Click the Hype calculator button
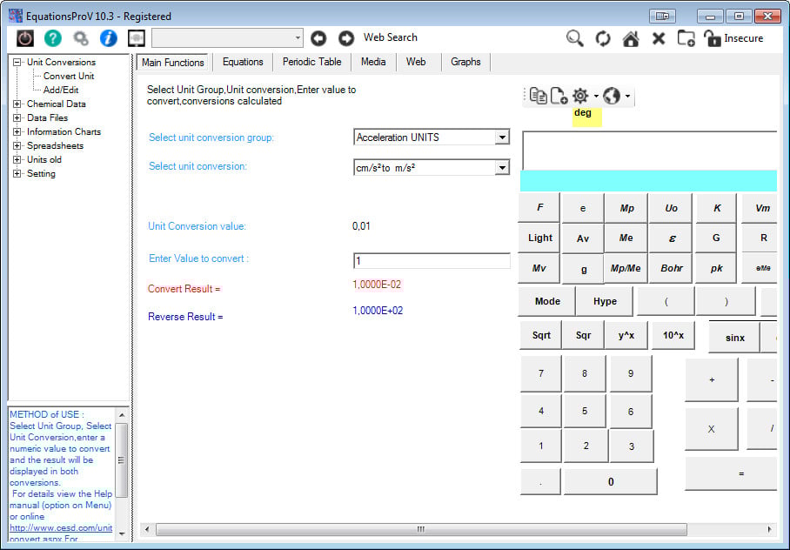790x550 pixels. point(605,301)
